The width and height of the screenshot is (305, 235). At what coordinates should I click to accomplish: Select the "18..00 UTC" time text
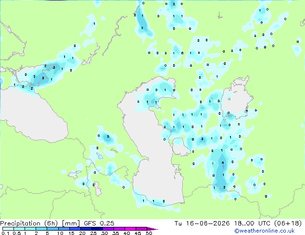253,223
